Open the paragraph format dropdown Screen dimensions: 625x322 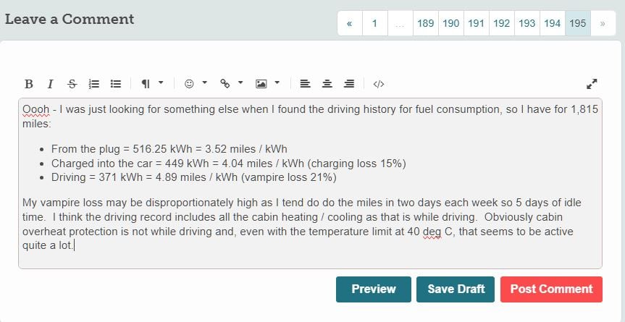pyautogui.click(x=153, y=84)
